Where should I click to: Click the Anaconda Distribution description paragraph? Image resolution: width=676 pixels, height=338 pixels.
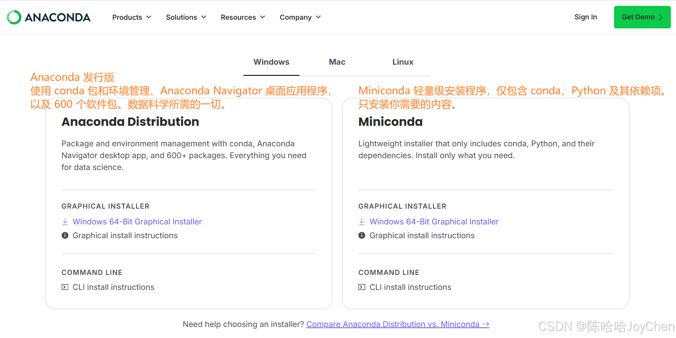[184, 155]
